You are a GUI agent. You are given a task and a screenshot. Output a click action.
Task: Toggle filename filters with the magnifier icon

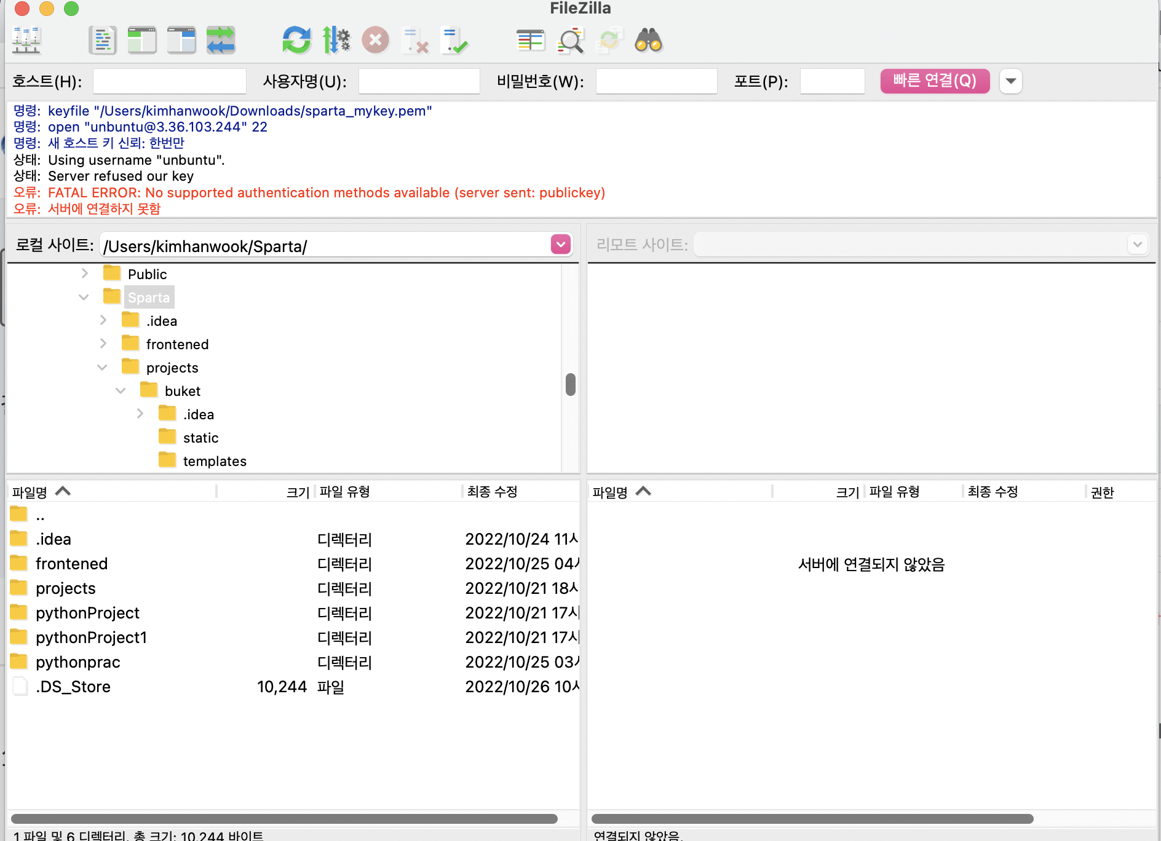pyautogui.click(x=570, y=41)
